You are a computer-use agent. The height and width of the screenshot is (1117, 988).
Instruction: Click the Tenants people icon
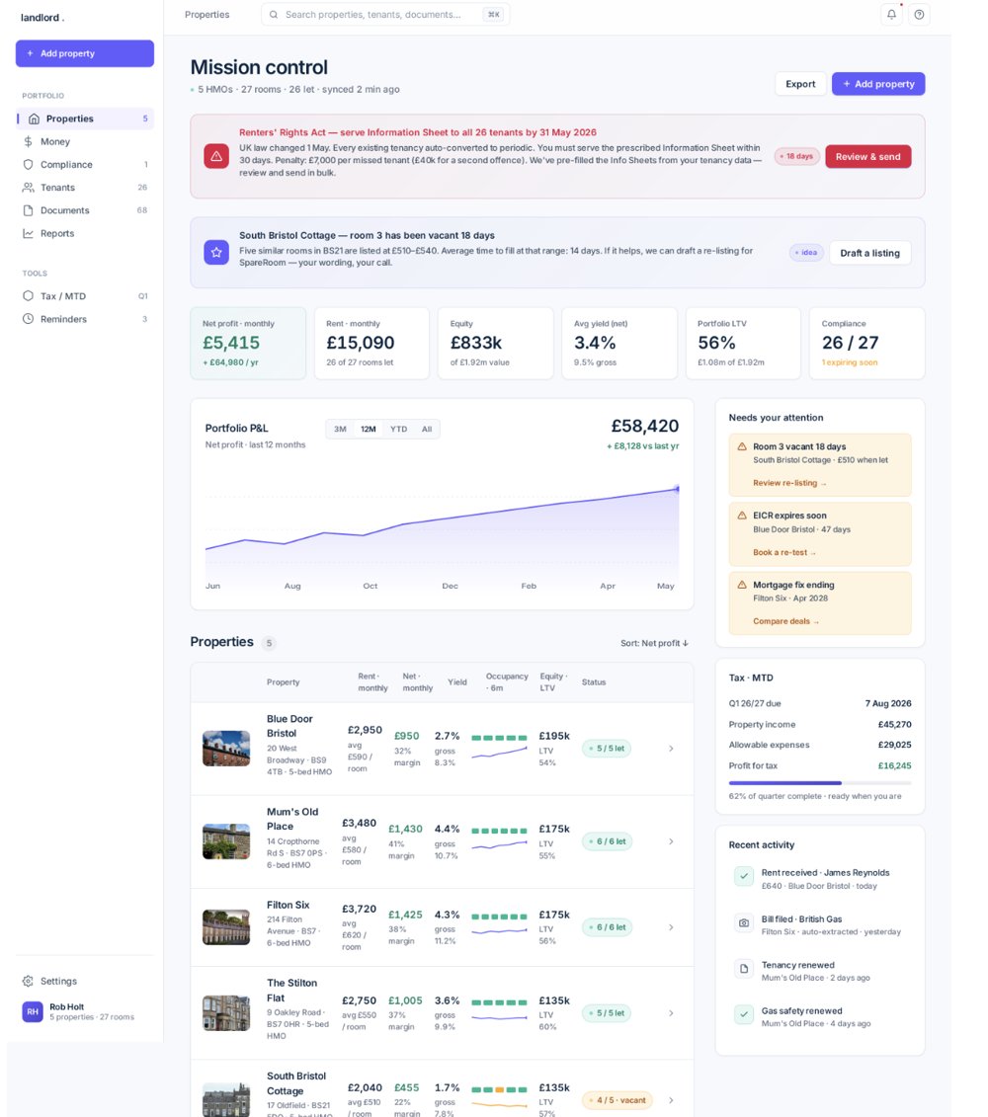(28, 188)
